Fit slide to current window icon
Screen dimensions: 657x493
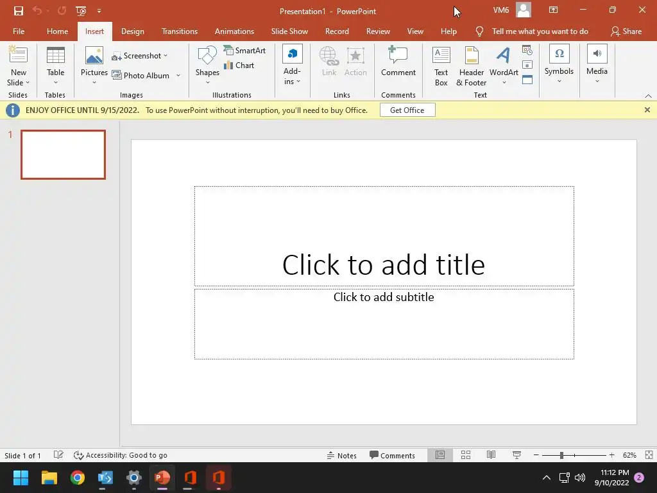pyautogui.click(x=649, y=455)
